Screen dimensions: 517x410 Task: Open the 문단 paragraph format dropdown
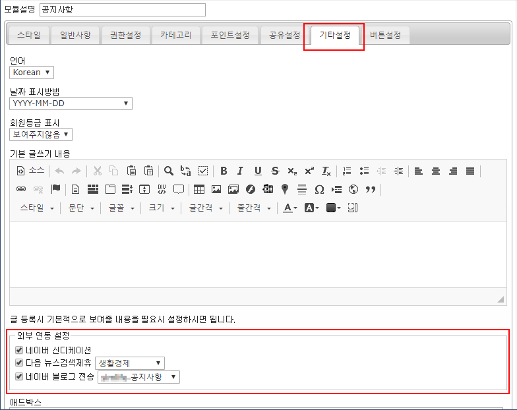click(x=80, y=208)
